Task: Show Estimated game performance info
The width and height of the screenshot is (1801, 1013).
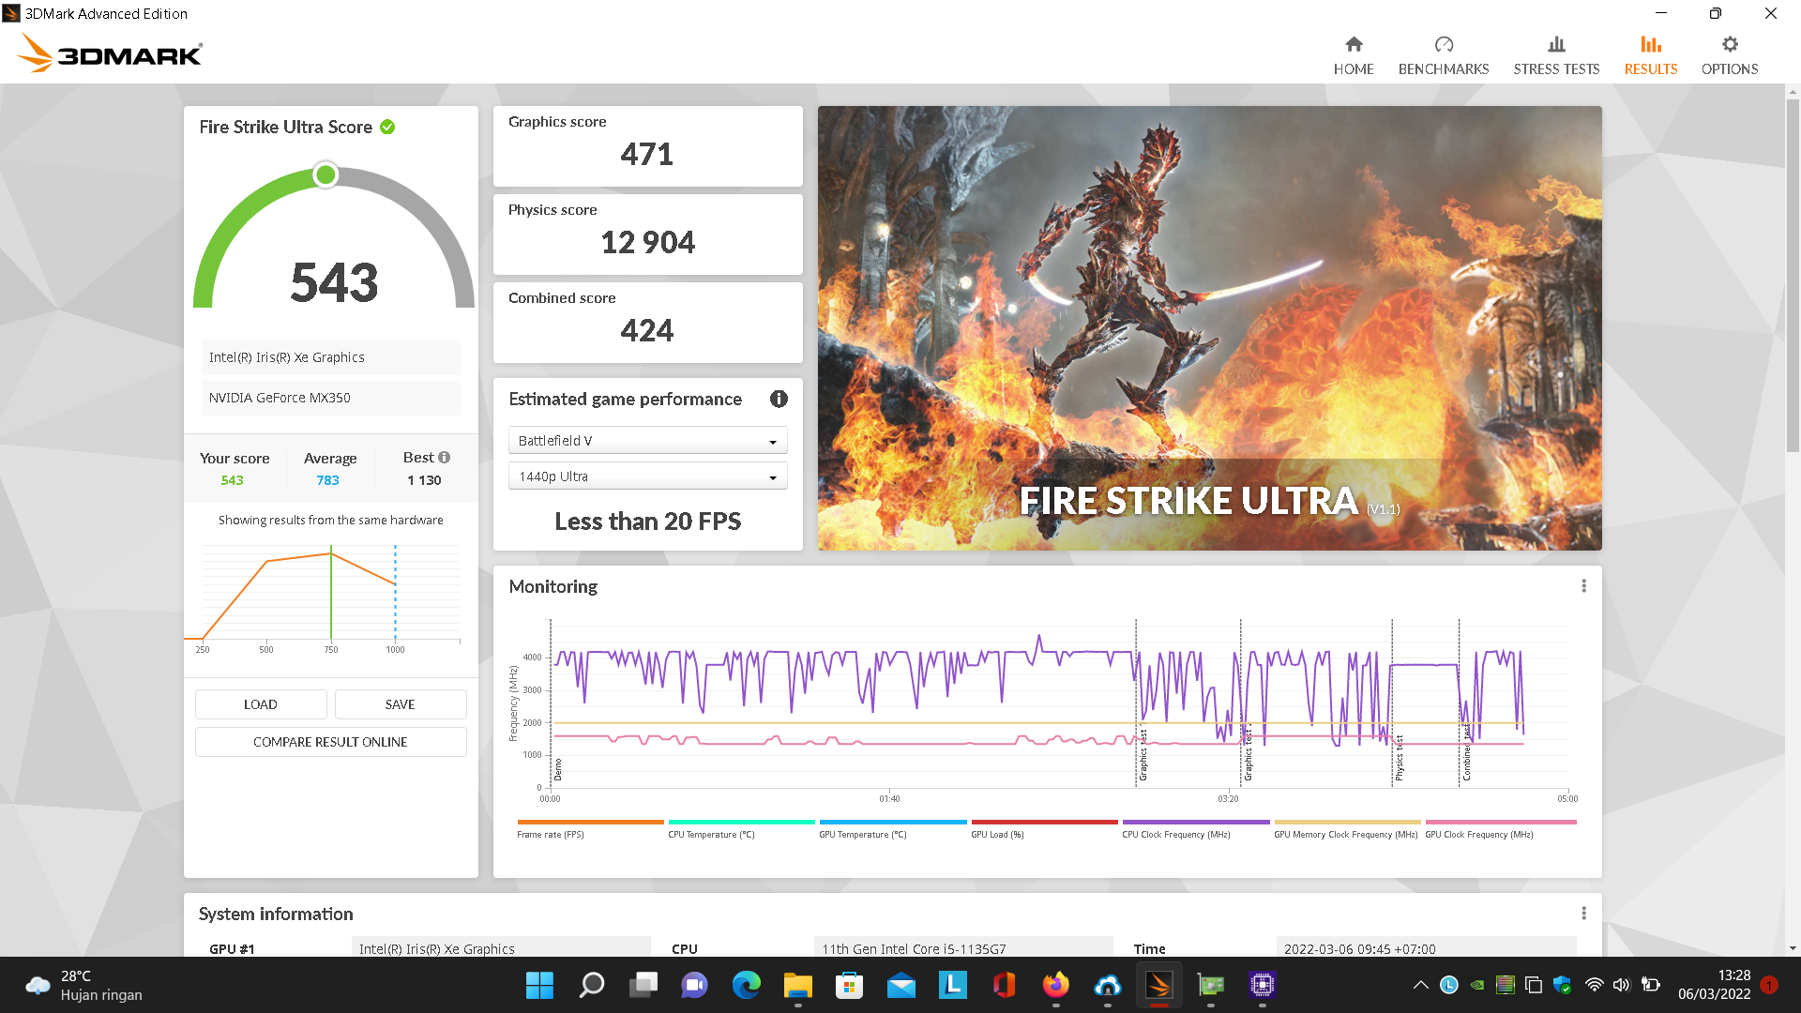Action: point(779,399)
